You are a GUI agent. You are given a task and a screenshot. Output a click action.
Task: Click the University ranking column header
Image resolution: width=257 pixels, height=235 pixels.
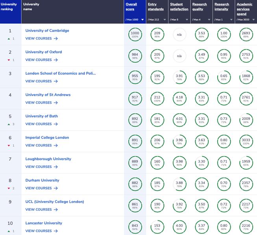click(9, 7)
